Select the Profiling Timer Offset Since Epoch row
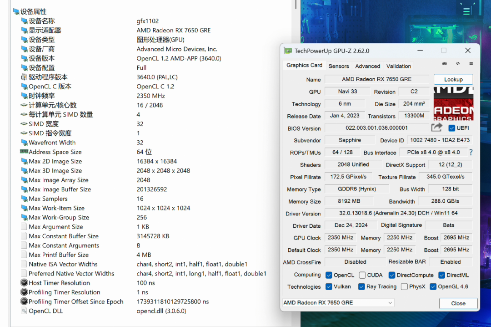The image size is (491, 327). click(150, 301)
